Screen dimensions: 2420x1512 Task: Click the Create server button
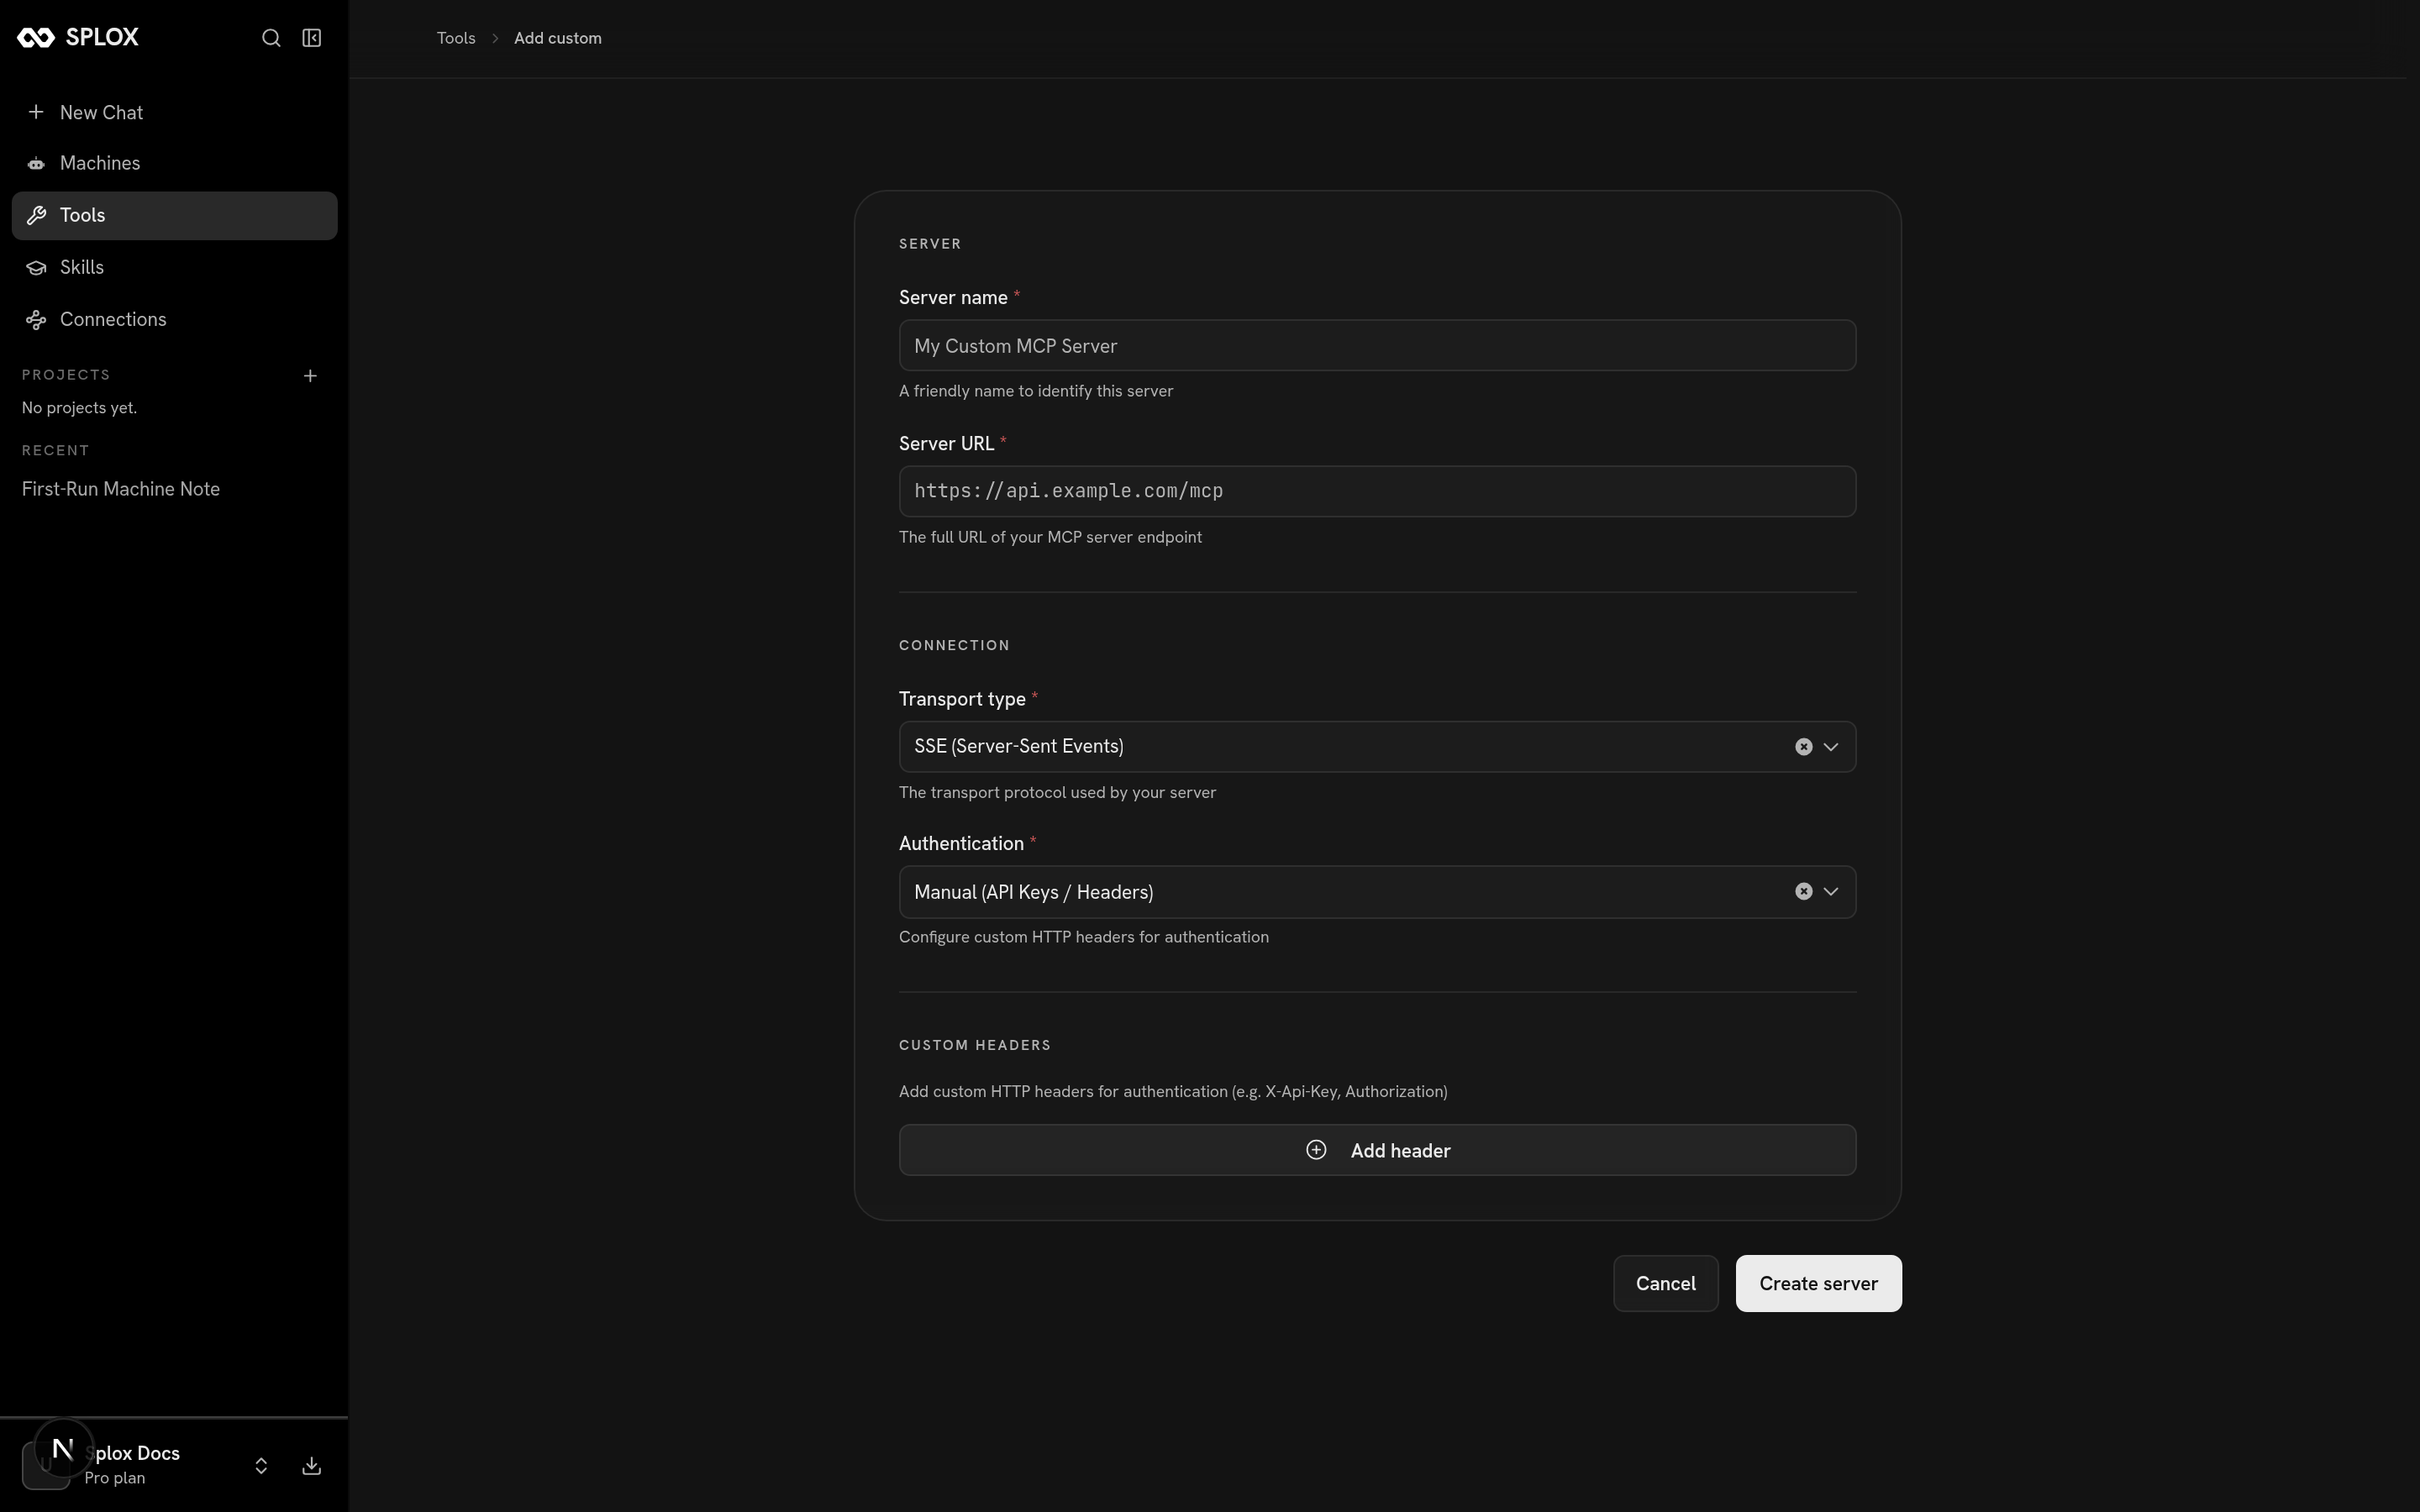1818,1283
